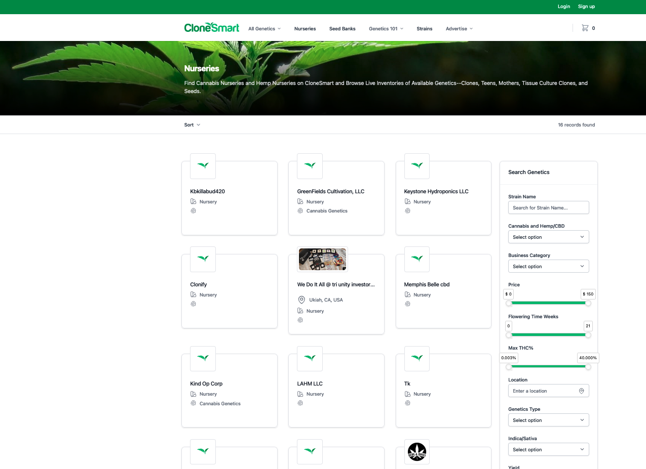
Task: Open Business Category select dropdown
Action: (548, 266)
